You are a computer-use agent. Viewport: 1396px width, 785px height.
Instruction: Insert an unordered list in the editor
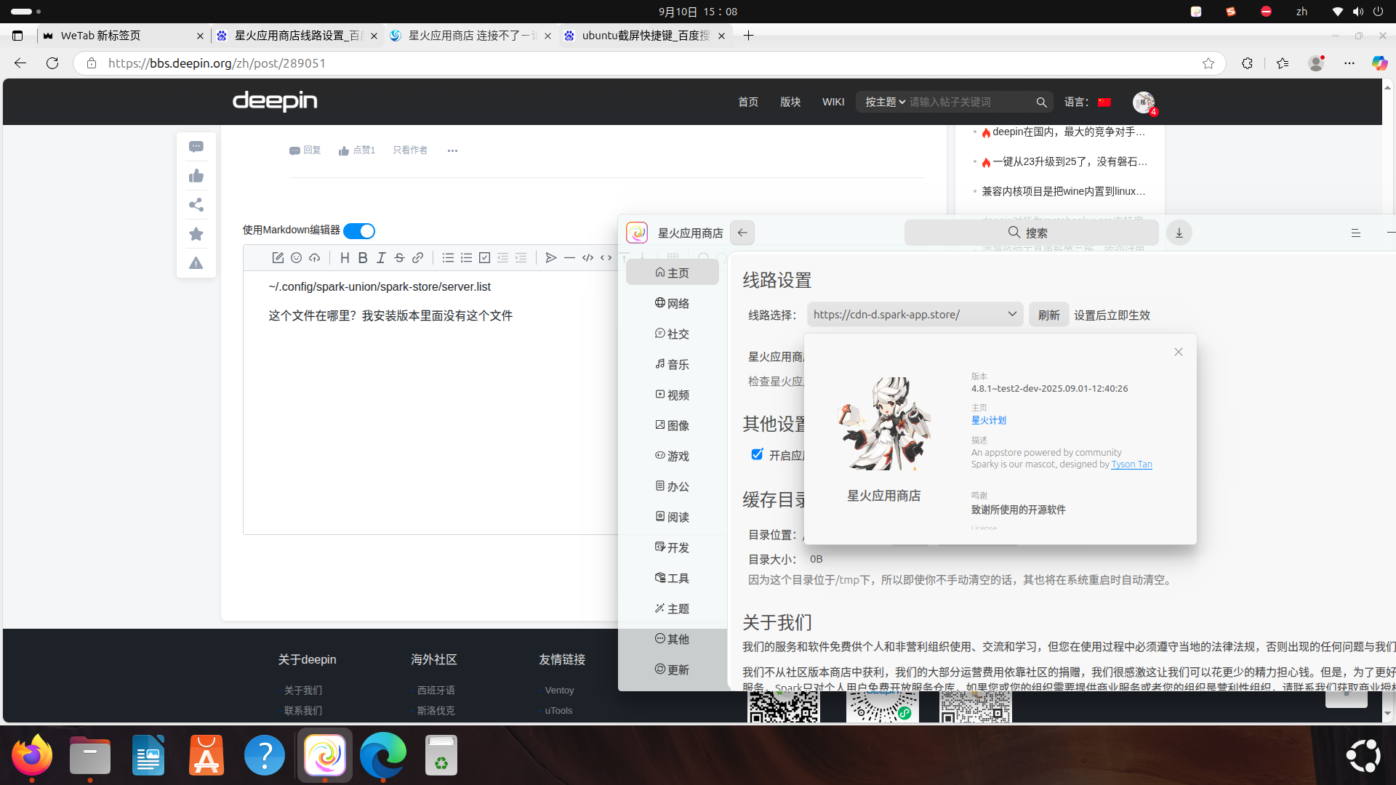coord(448,258)
